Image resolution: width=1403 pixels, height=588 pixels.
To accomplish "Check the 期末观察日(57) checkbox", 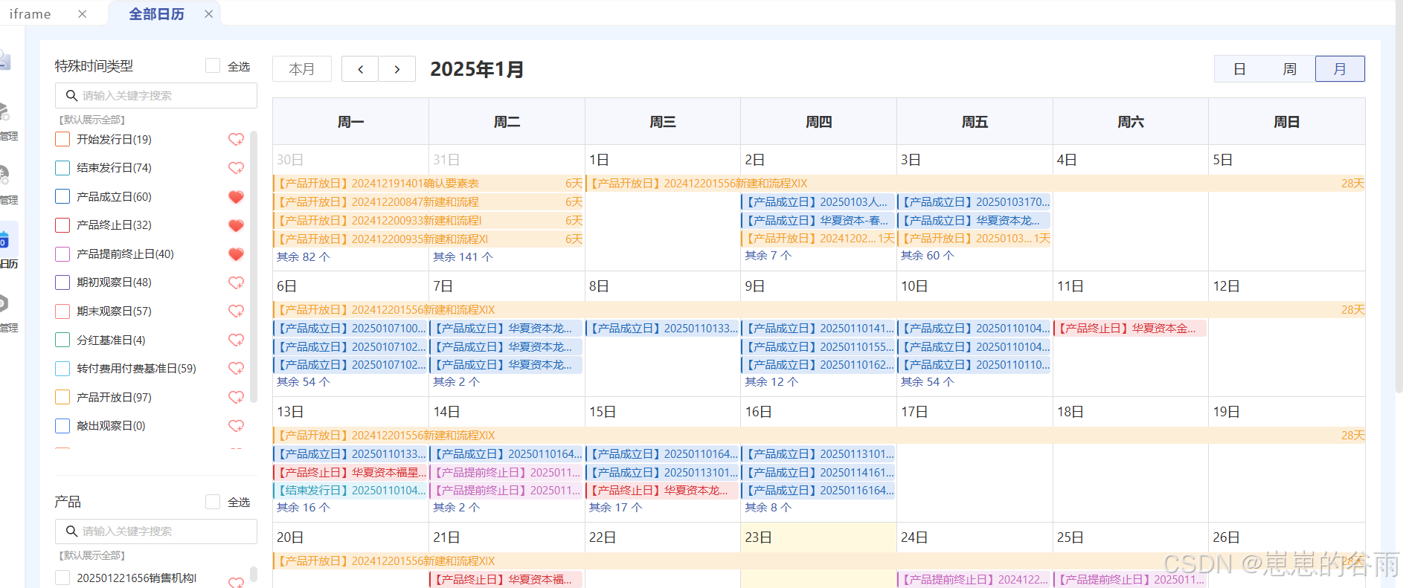I will pos(62,311).
